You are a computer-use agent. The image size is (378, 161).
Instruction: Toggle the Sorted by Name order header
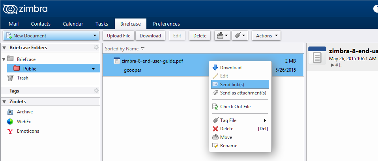coord(125,49)
